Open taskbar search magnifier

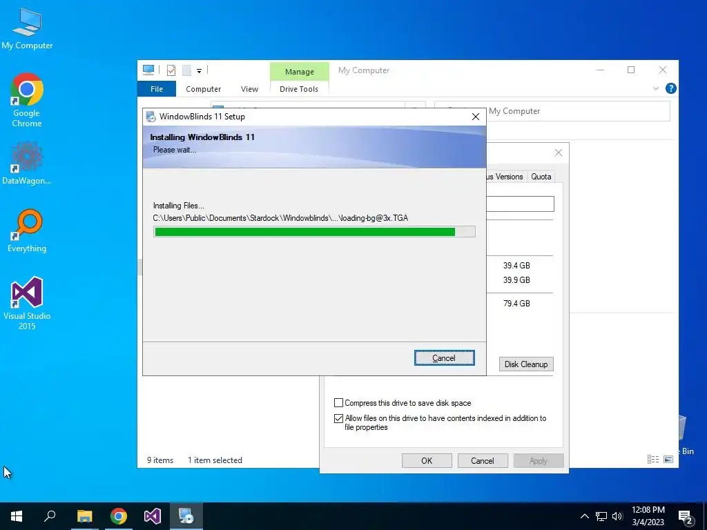point(50,516)
